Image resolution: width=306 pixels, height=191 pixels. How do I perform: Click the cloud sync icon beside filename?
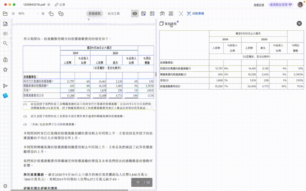[x=49, y=5]
